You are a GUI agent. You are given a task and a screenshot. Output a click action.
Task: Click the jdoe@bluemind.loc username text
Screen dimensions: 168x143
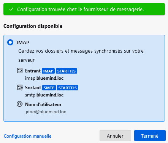tap(46, 112)
